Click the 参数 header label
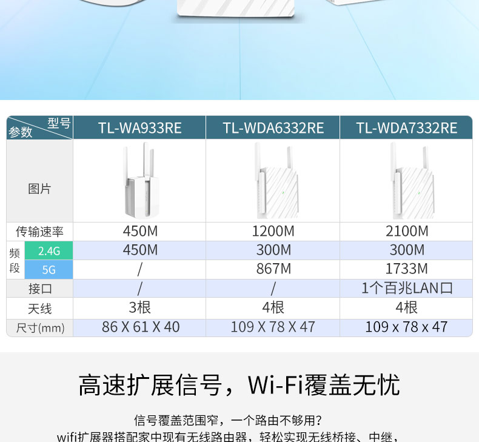This screenshot has width=479, height=442. 21,132
